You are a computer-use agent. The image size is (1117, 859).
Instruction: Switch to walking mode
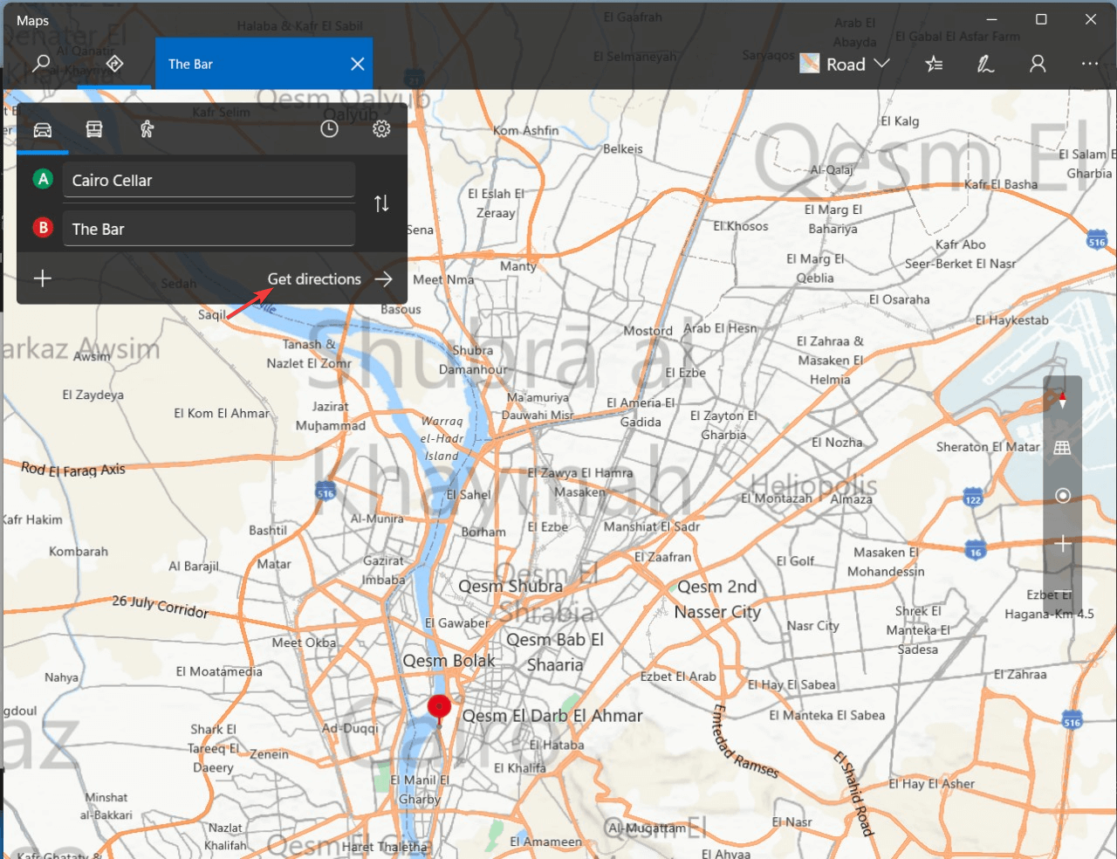[x=147, y=129]
